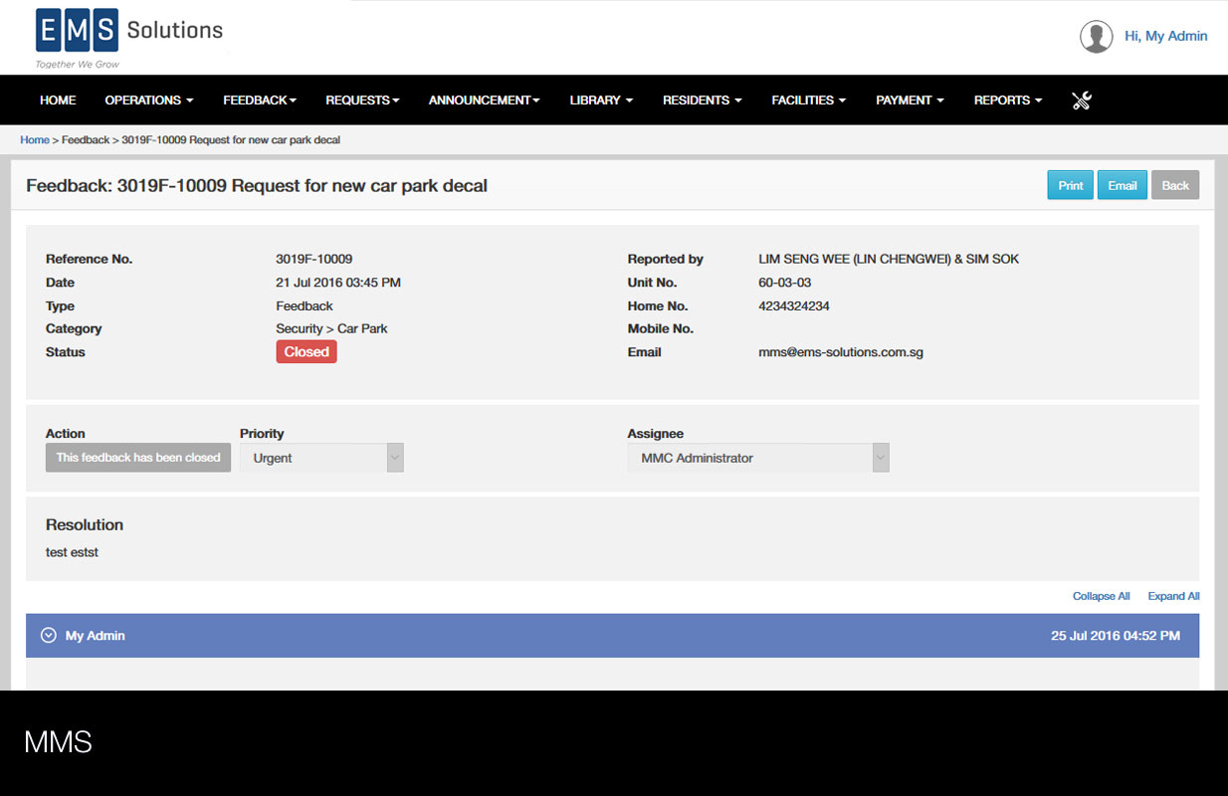Expand the Requests menu
Image resolution: width=1228 pixels, height=796 pixels.
point(362,100)
